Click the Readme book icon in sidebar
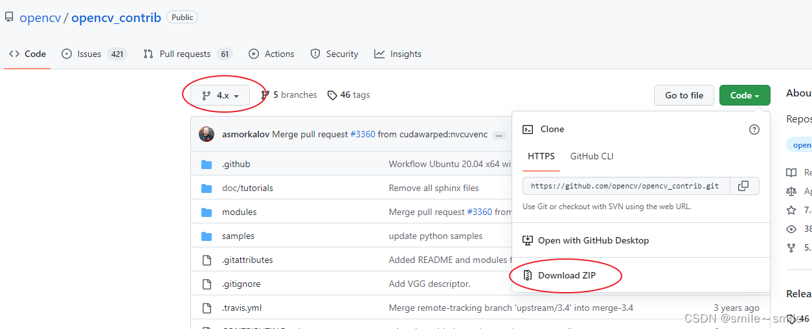Image resolution: width=812 pixels, height=329 pixels. (x=791, y=172)
